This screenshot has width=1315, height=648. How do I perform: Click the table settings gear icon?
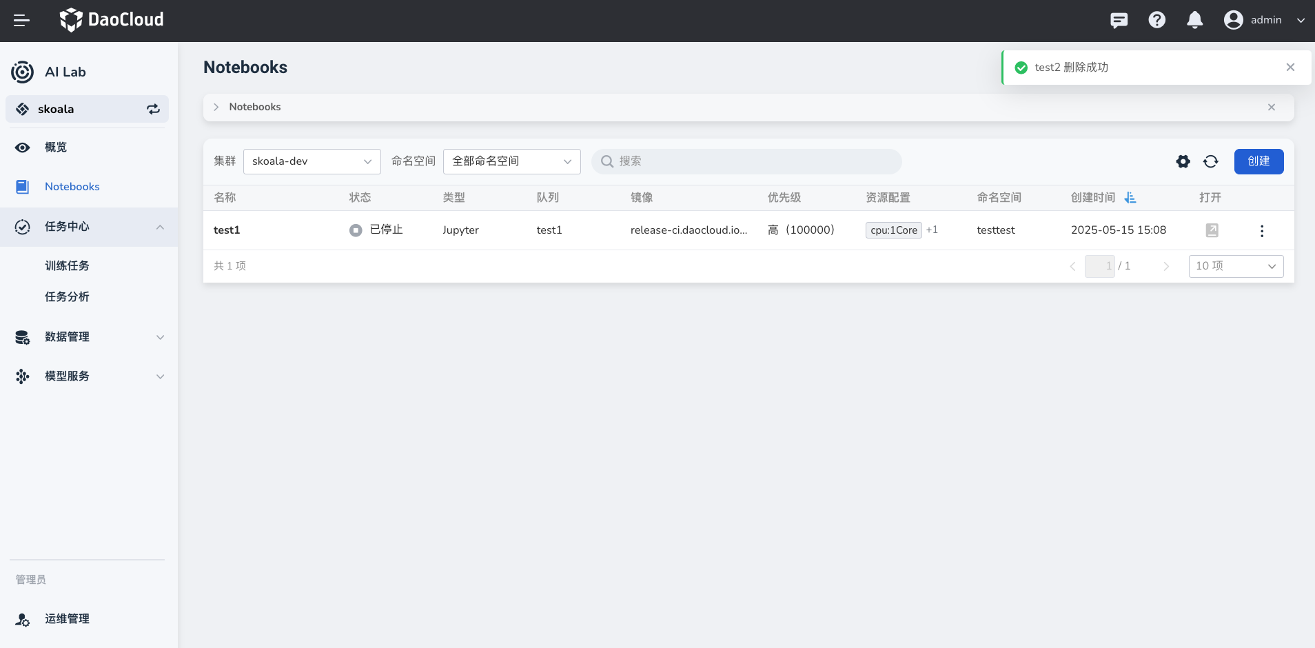click(x=1183, y=161)
